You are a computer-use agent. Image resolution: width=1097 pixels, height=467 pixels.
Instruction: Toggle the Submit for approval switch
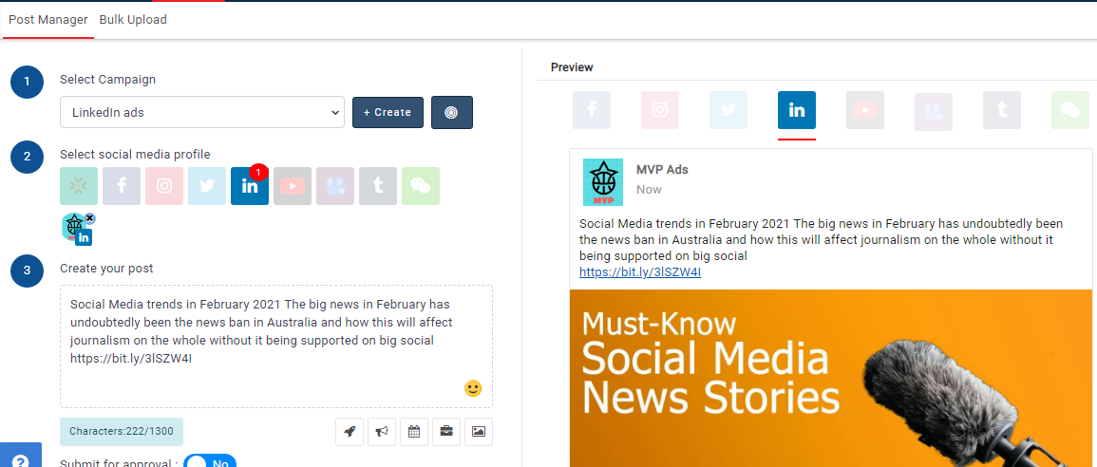click(x=209, y=463)
